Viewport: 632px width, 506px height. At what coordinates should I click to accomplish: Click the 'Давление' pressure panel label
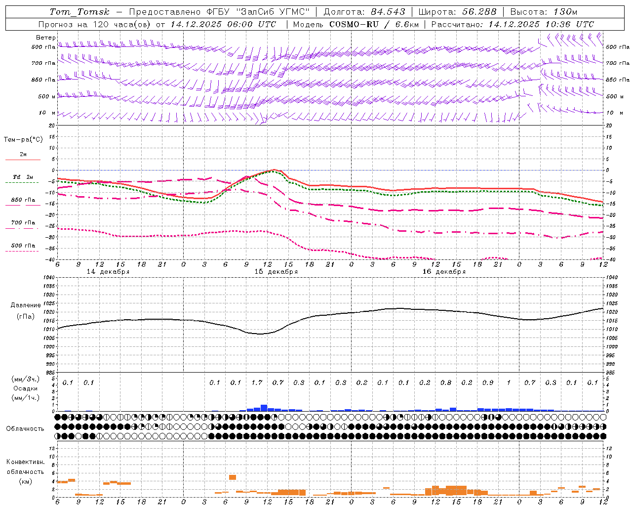click(26, 305)
